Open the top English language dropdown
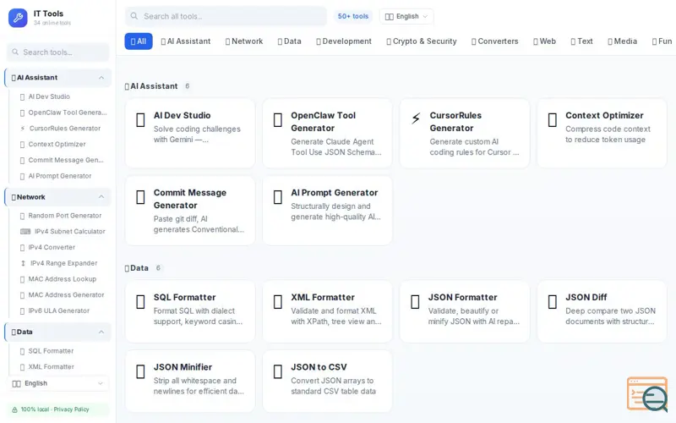 click(x=406, y=16)
